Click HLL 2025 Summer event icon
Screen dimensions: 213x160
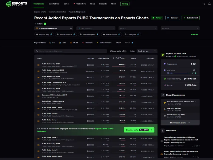pyautogui.click(x=165, y=109)
